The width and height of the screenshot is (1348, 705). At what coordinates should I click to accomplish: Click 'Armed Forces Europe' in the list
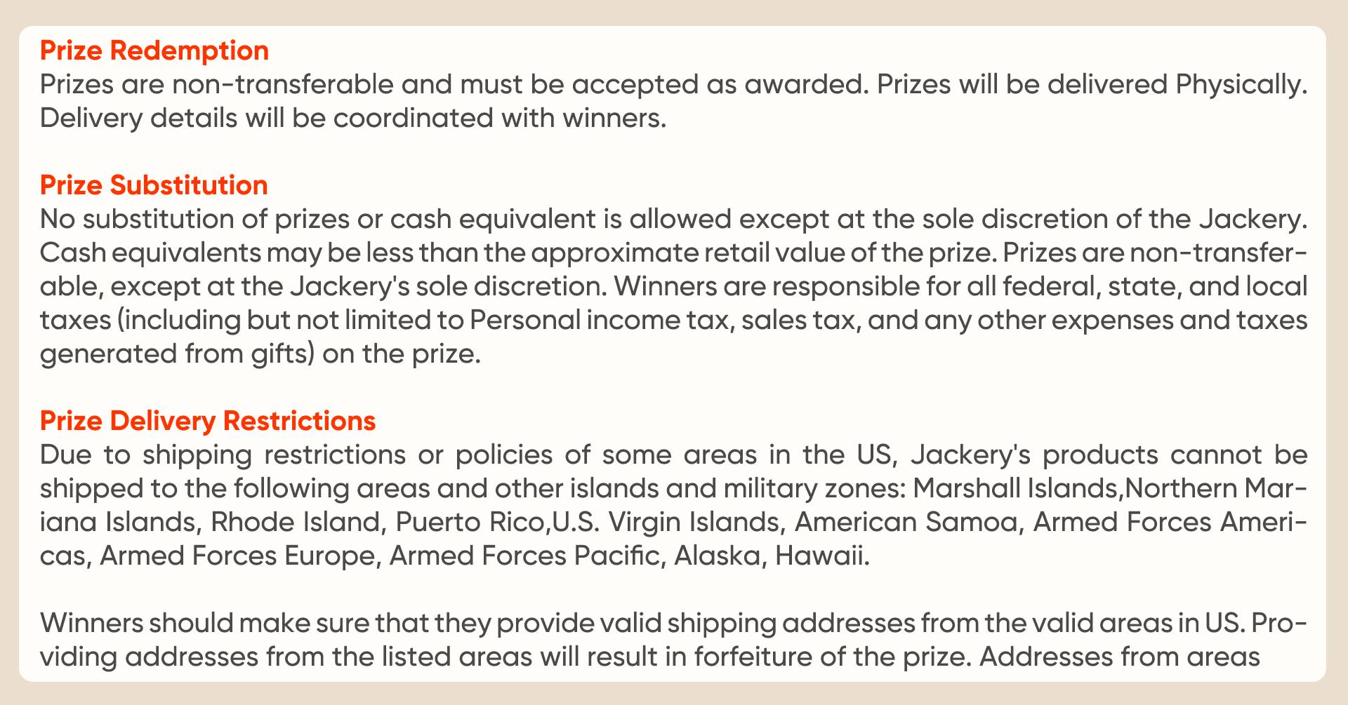(238, 556)
